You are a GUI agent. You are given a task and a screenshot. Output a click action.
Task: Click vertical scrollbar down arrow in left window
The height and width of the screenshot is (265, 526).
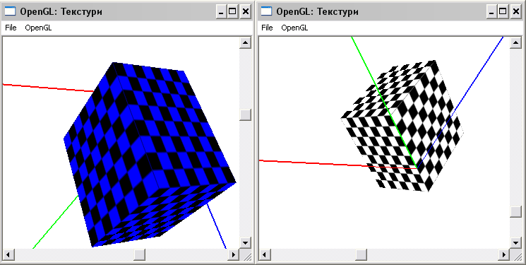tap(245, 243)
